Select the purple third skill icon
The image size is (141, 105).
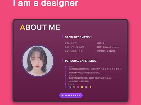coord(78,87)
